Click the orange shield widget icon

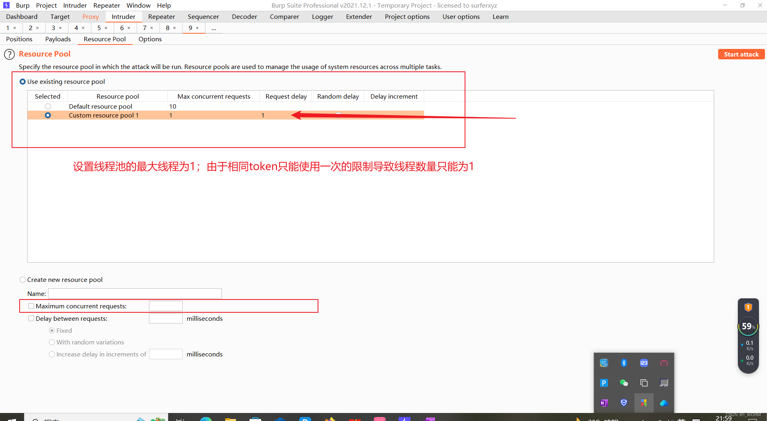[748, 308]
